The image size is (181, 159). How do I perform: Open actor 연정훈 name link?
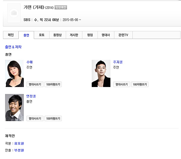(x=31, y=96)
